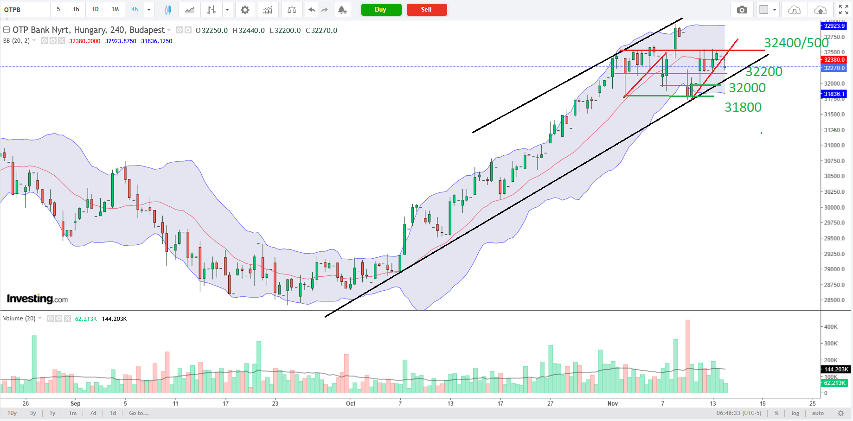This screenshot has width=853, height=421.
Task: Toggle visibility of the Volume indicator
Action: (x=50, y=319)
